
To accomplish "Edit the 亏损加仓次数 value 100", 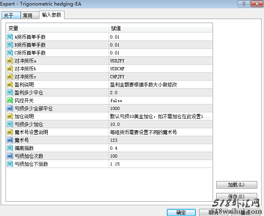I will click(x=159, y=156).
